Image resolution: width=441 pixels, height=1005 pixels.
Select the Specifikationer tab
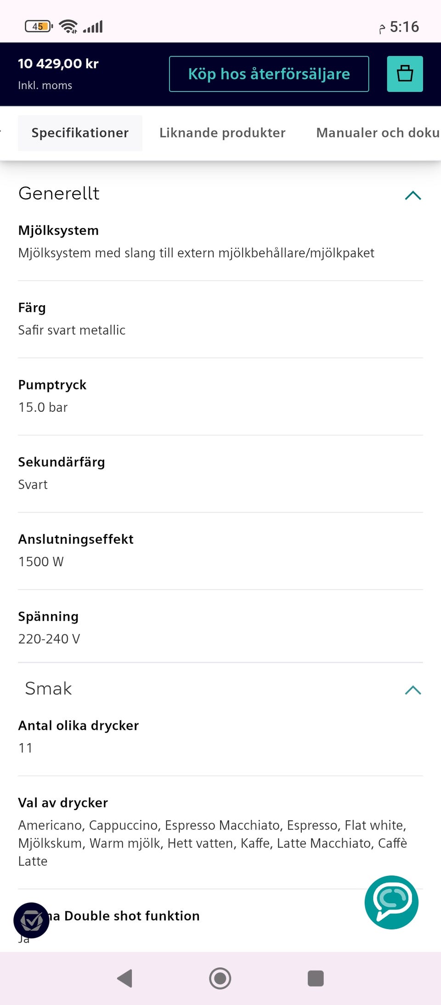[x=80, y=133]
